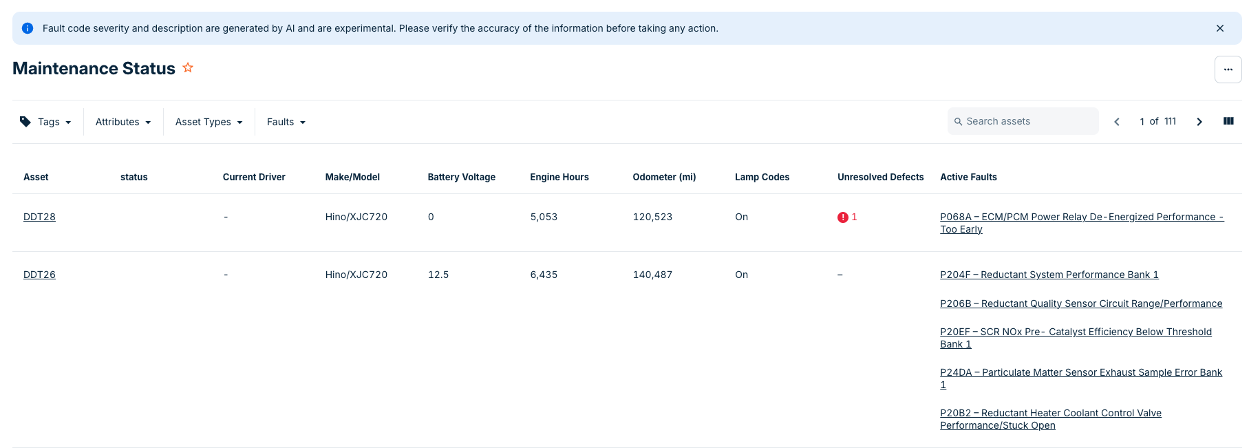The image size is (1249, 448).
Task: Open the column layout settings icon
Action: pos(1228,121)
